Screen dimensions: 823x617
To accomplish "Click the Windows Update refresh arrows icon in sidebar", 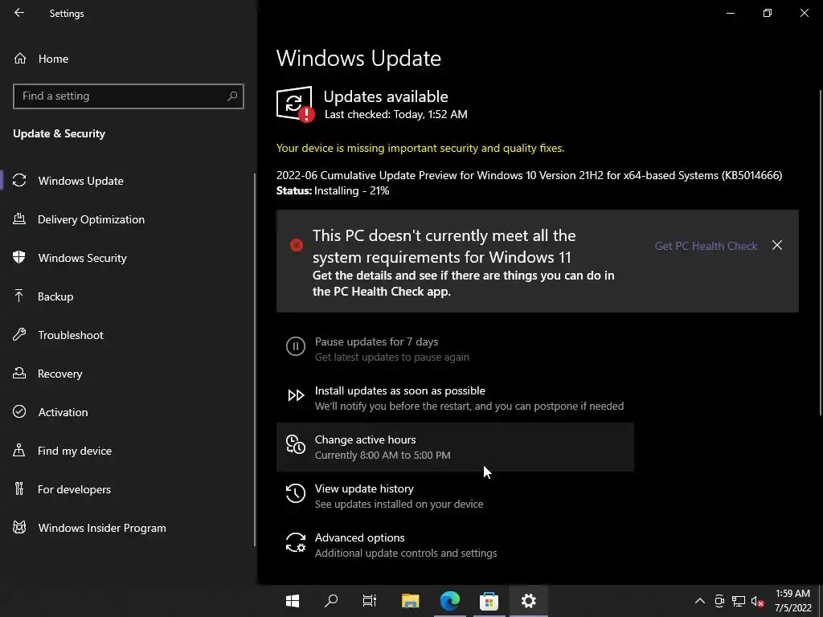I will (19, 181).
